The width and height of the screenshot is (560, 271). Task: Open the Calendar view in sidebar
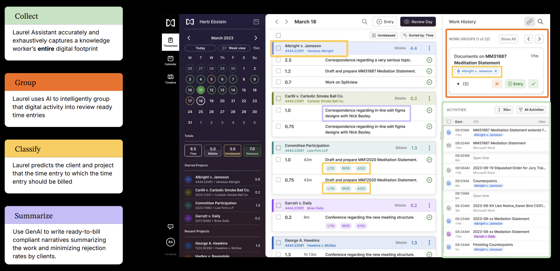coord(170,60)
